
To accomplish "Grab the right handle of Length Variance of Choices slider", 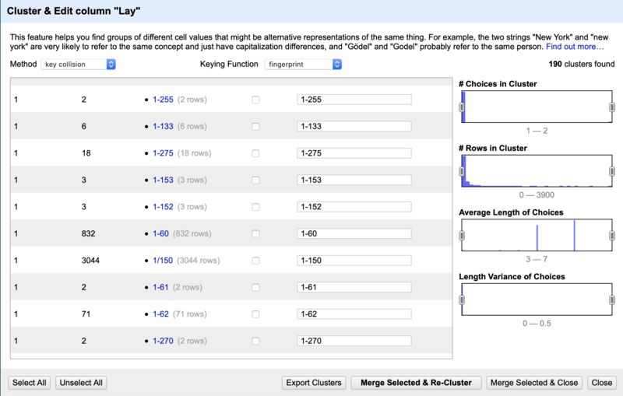I will pyautogui.click(x=612, y=300).
